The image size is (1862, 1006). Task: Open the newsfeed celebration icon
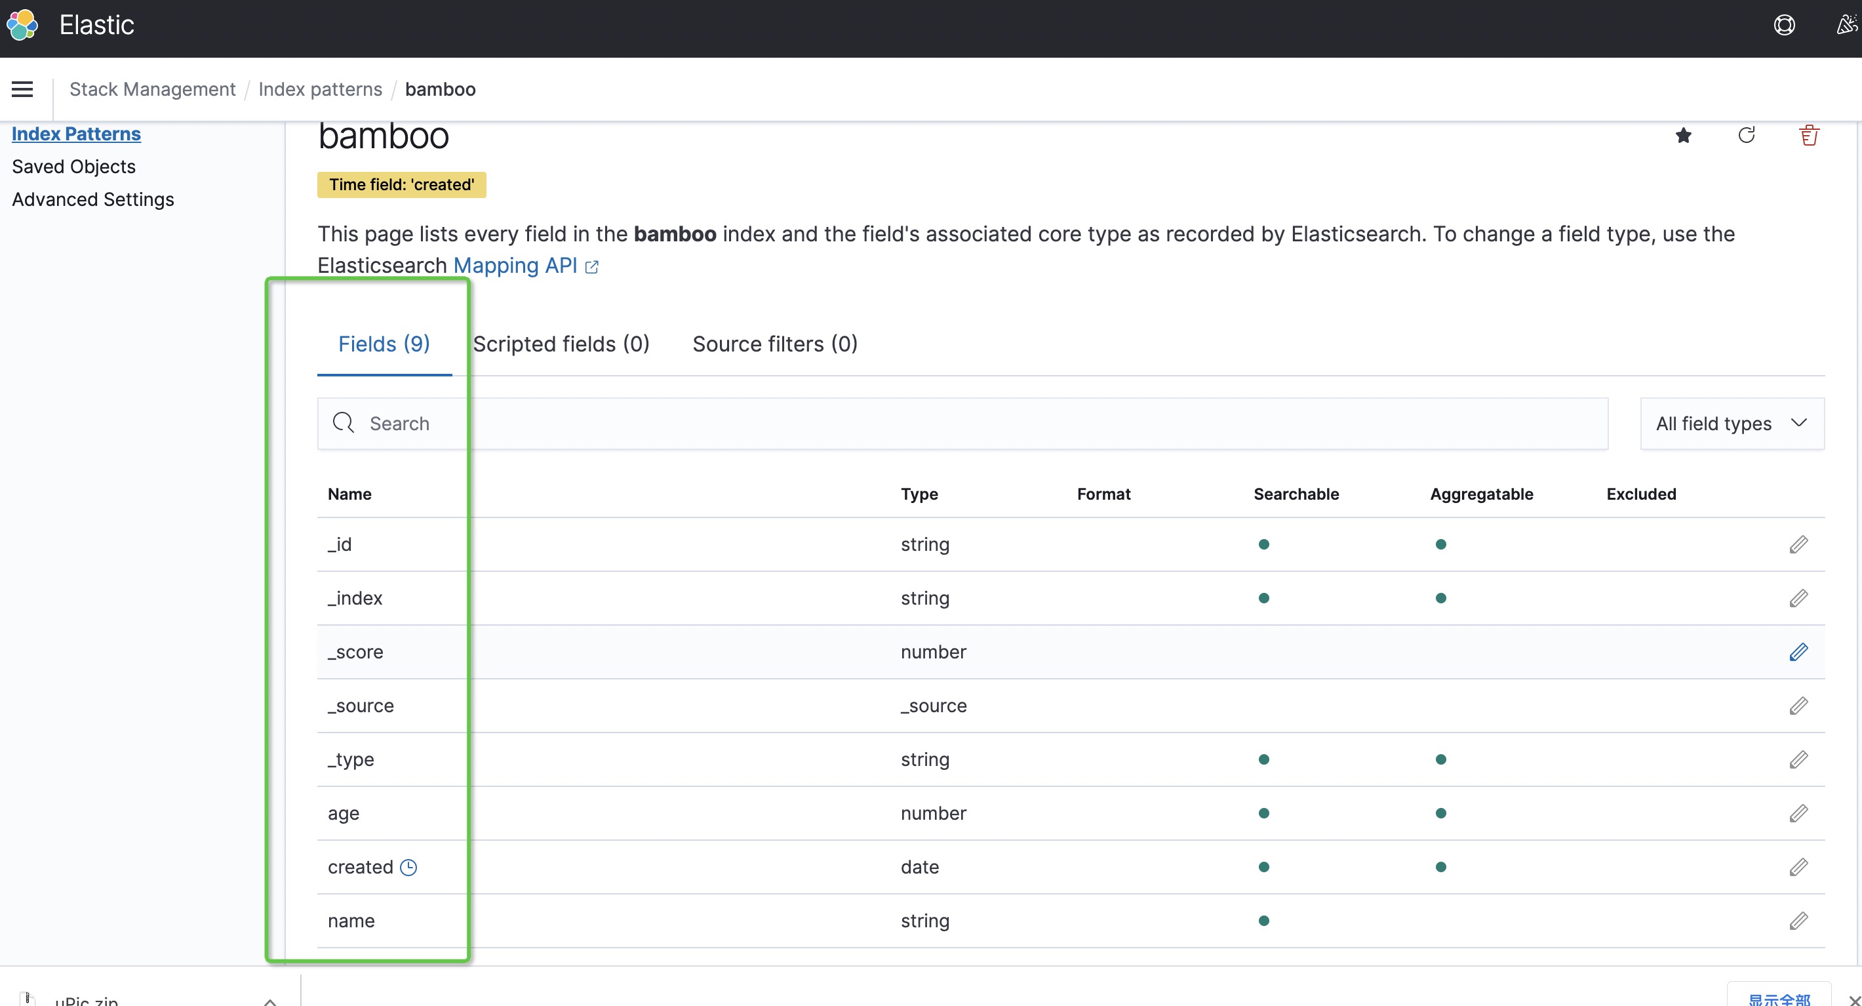1847,26
